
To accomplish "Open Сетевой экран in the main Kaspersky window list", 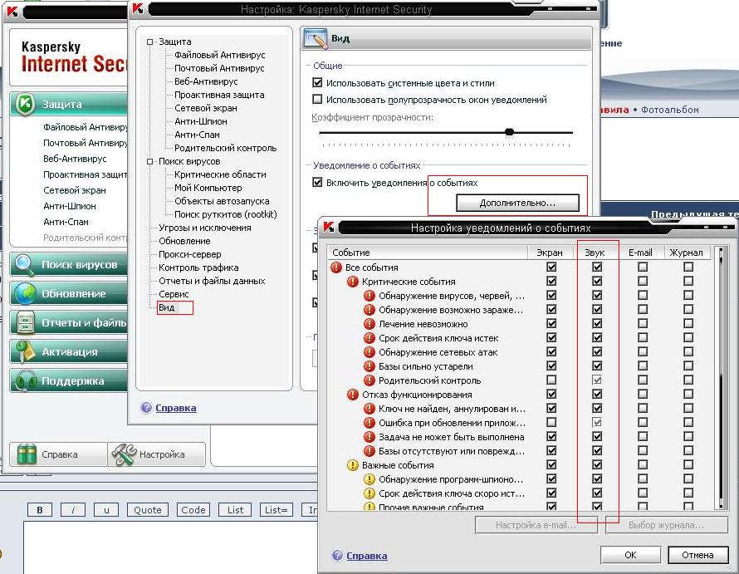I will click(x=75, y=190).
